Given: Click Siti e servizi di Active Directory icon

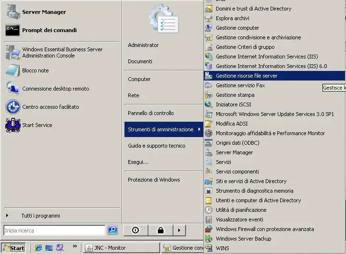Looking at the screenshot, I should (209, 181).
